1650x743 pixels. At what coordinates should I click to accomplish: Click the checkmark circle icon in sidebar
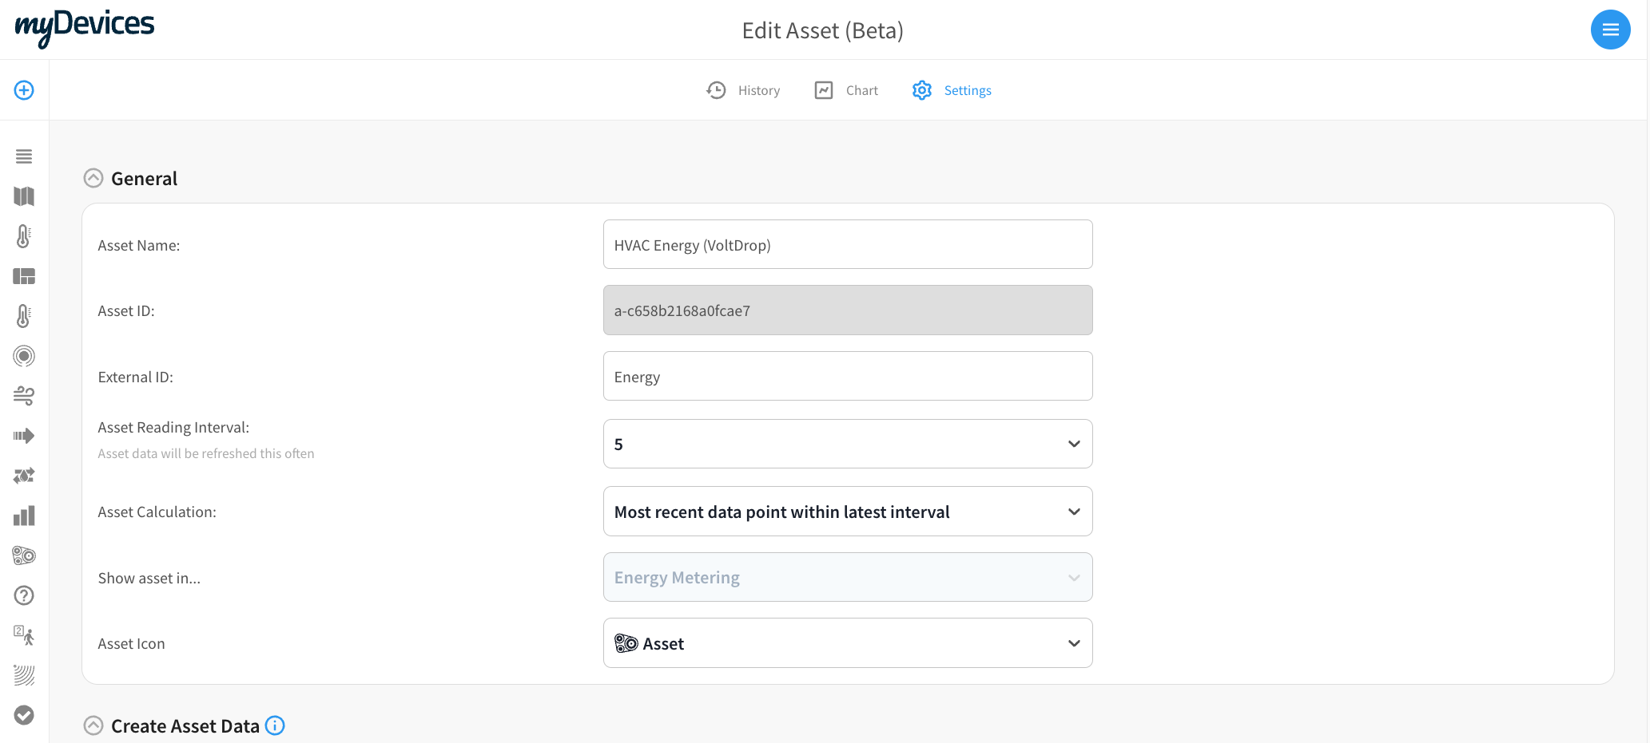[x=24, y=715]
